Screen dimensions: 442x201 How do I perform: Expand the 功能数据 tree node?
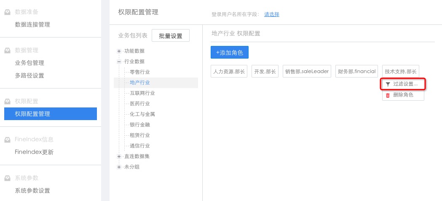click(x=119, y=51)
